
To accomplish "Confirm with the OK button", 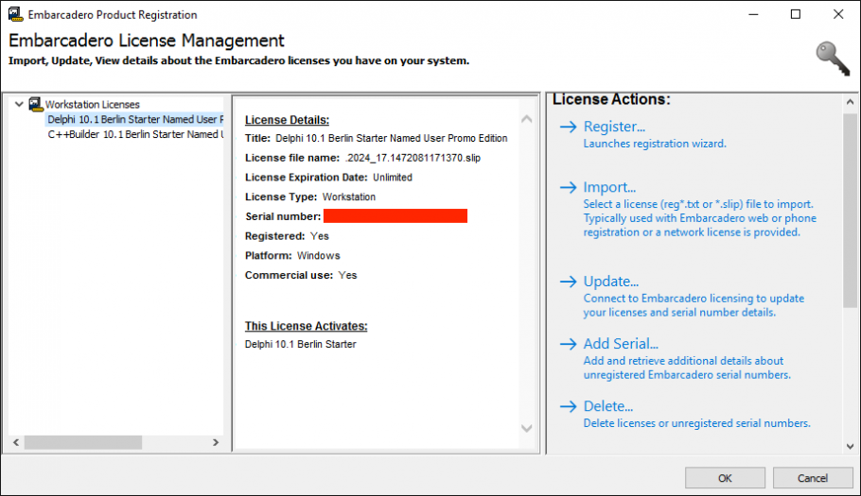I will pyautogui.click(x=725, y=478).
